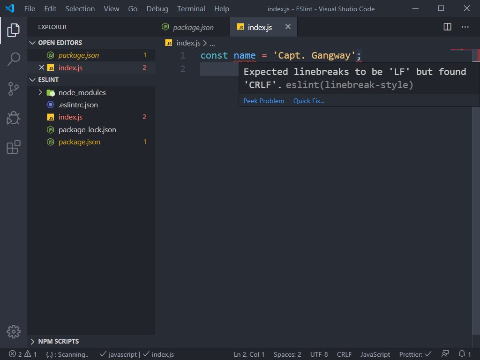Open .eslintrc.json in file tree
Viewport: 480px width, 360px height.
pos(91,105)
